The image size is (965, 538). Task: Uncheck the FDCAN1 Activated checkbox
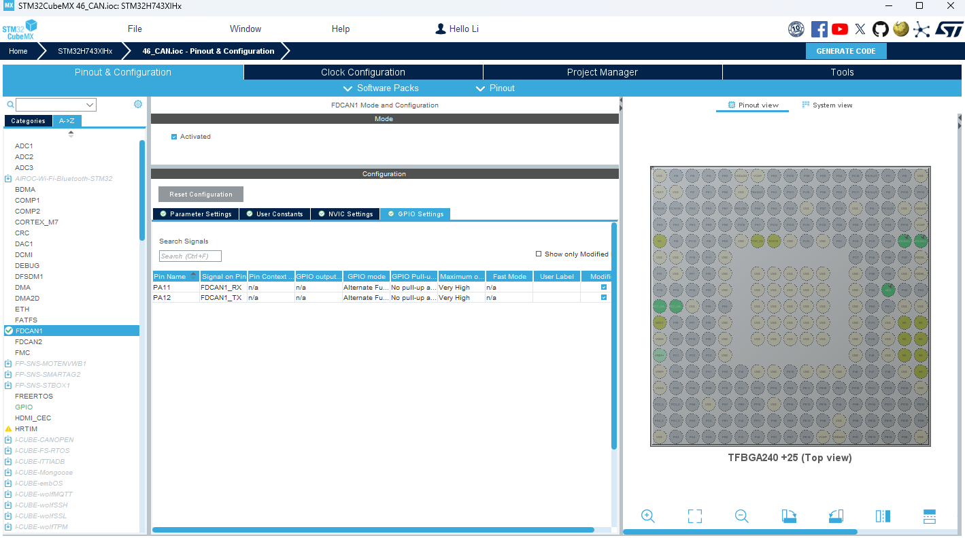click(174, 137)
